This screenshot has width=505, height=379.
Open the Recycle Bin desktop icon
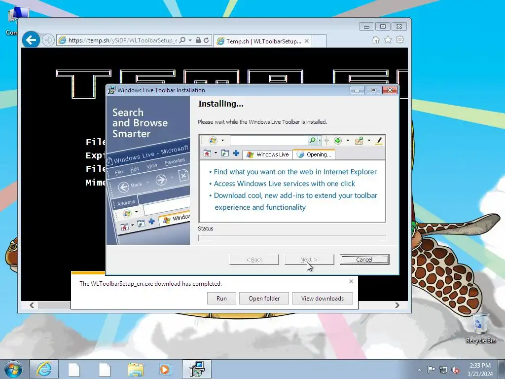[480, 328]
